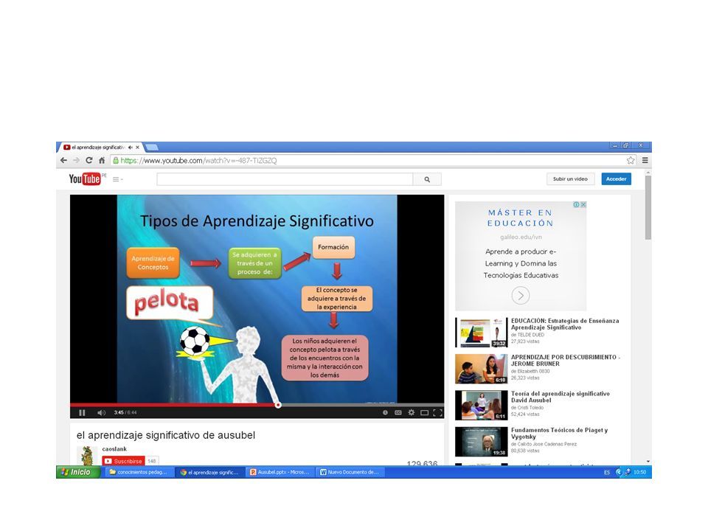The height and width of the screenshot is (531, 708).
Task: Open EDUCACIÓN: Estrategias de Enseñanza title link
Action: 565,324
